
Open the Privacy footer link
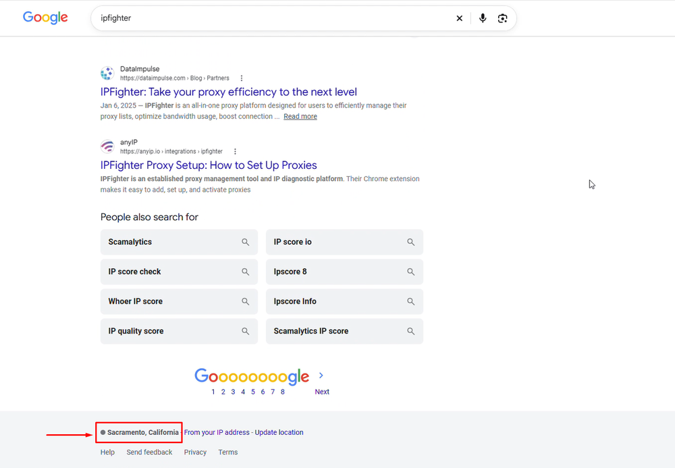tap(195, 452)
